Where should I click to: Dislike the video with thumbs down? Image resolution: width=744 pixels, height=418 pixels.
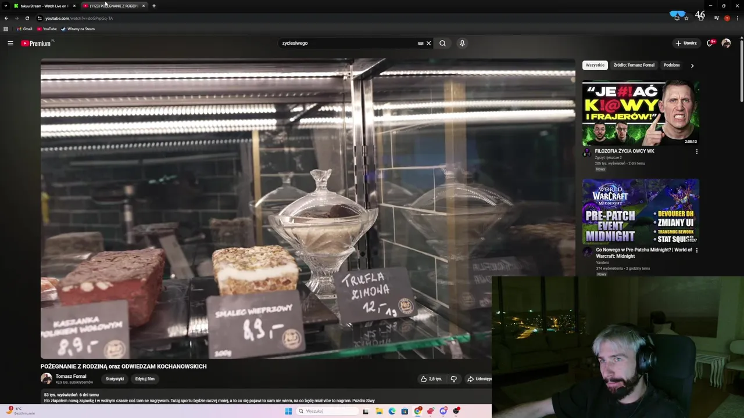[x=453, y=379]
